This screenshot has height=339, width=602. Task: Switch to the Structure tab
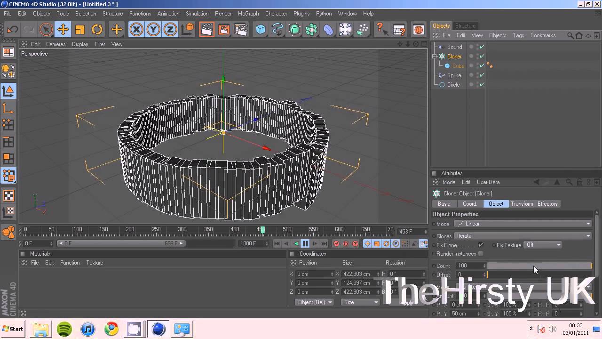tap(465, 26)
